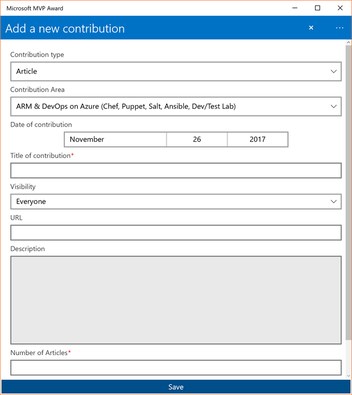Maximize the Microsoft MVP Award window
The image size is (352, 395).
pos(317,8)
